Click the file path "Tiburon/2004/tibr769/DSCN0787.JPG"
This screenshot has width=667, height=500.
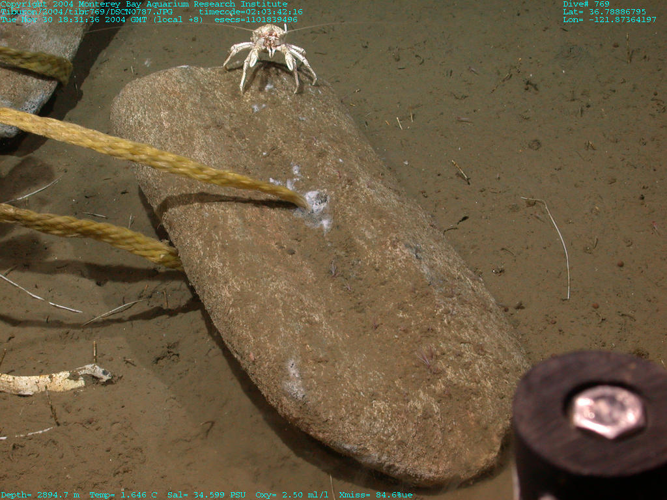[x=87, y=12]
